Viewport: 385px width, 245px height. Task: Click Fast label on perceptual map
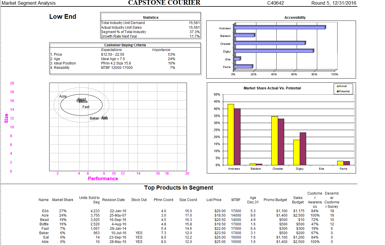(86, 107)
